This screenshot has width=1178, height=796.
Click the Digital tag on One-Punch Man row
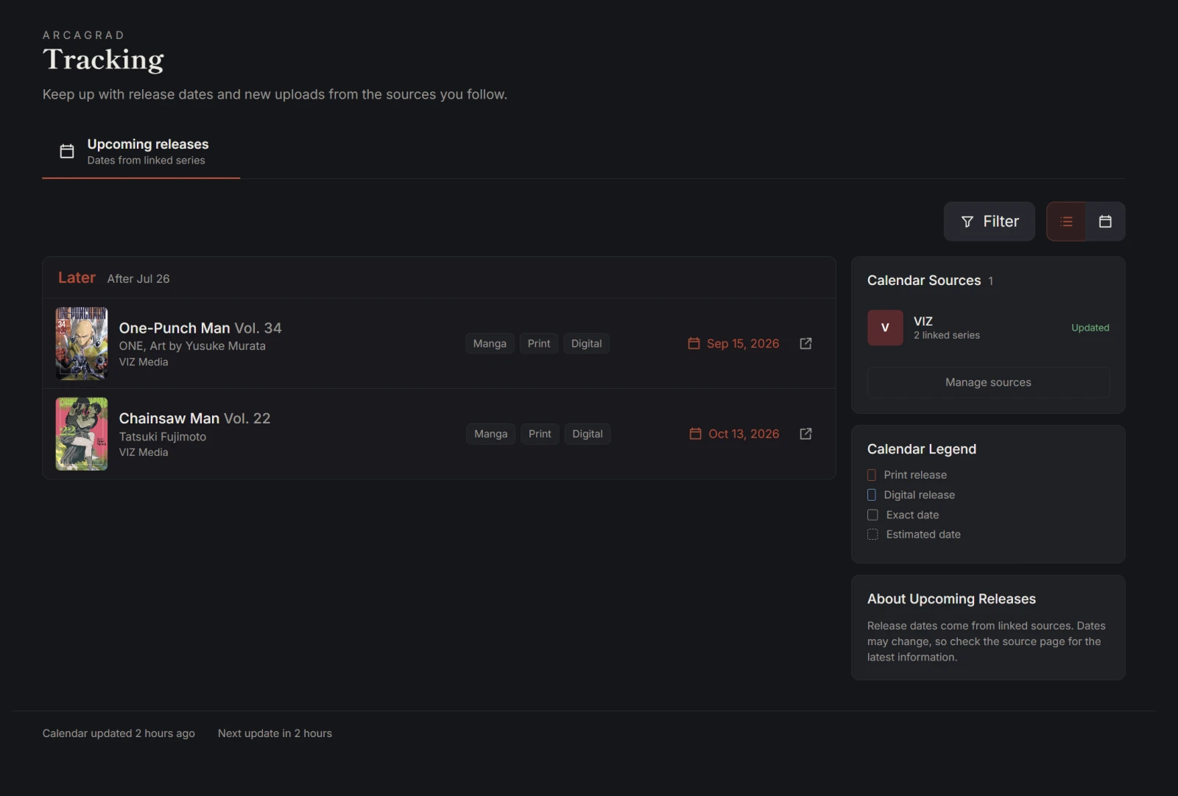pyautogui.click(x=586, y=344)
